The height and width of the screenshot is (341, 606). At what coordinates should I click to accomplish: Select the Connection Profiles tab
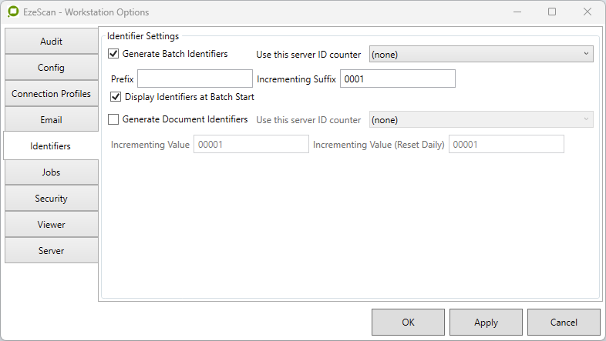tap(52, 94)
